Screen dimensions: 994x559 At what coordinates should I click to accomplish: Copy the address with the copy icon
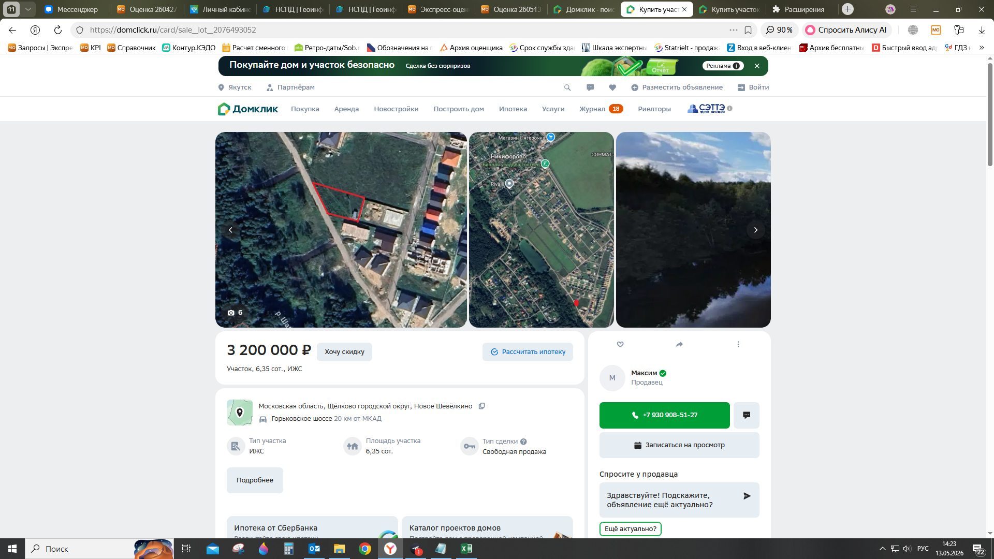point(481,406)
